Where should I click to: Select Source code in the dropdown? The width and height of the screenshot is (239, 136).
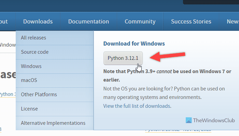[x=35, y=52]
